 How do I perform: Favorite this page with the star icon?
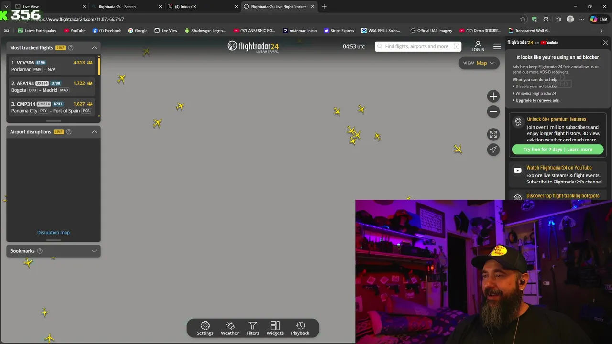pyautogui.click(x=523, y=19)
